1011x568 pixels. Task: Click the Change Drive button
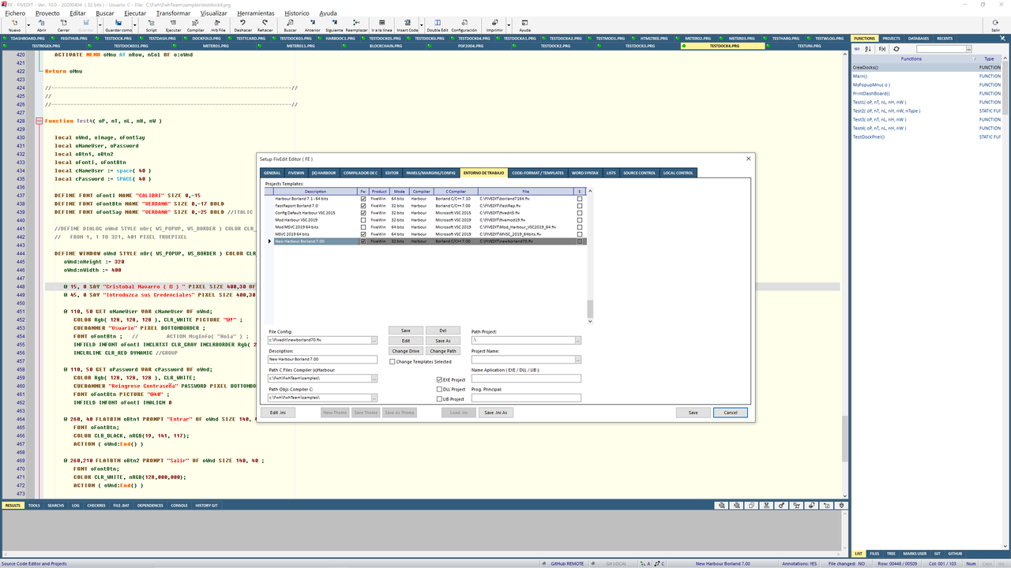(405, 351)
